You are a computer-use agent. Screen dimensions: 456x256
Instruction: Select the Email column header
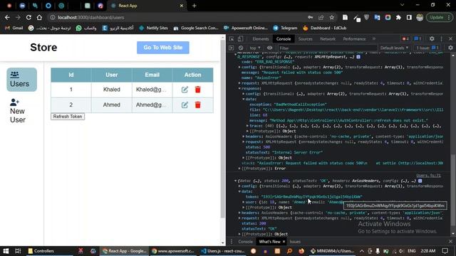click(x=152, y=75)
